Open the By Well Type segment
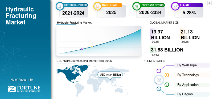Screen dimensions: 213x99 pyautogui.click(x=192, y=65)
